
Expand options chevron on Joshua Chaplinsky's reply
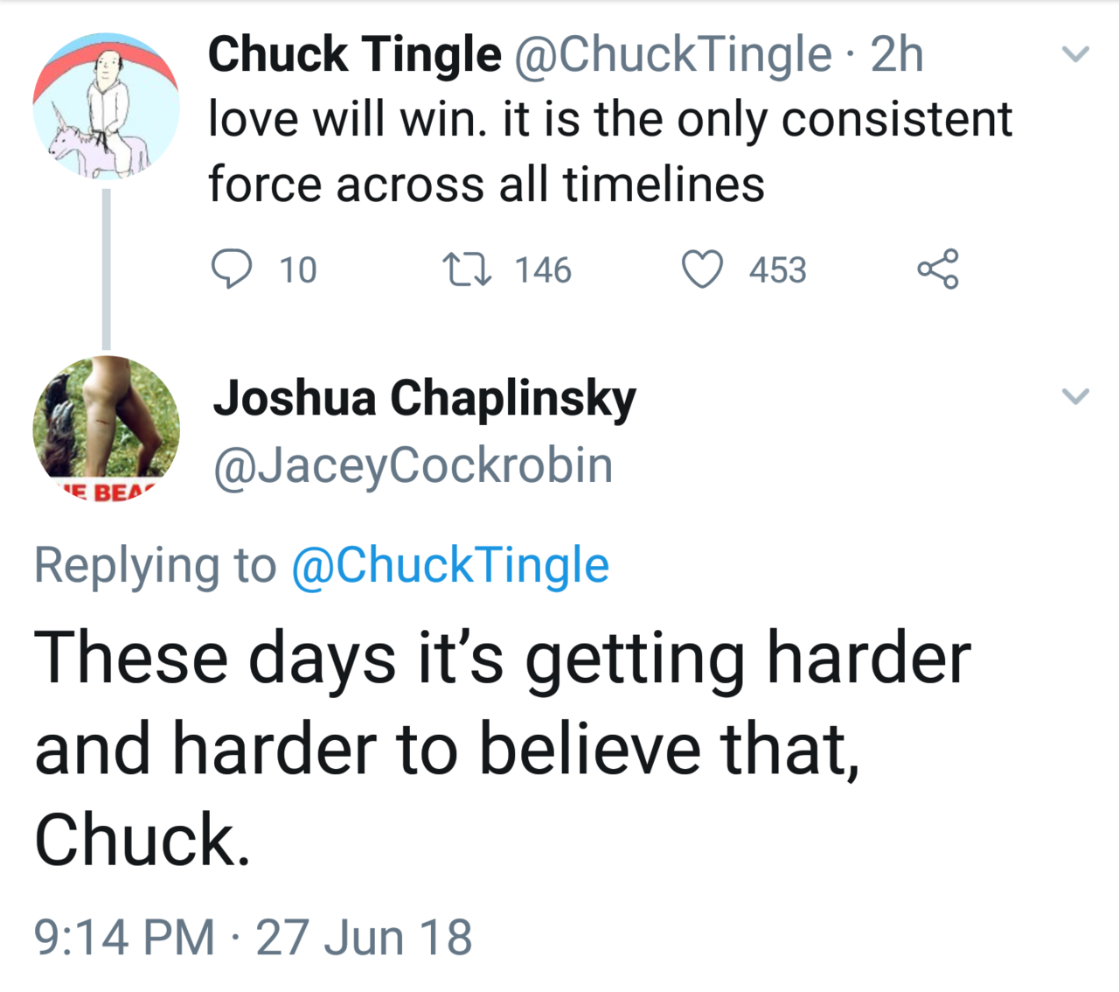[1075, 396]
